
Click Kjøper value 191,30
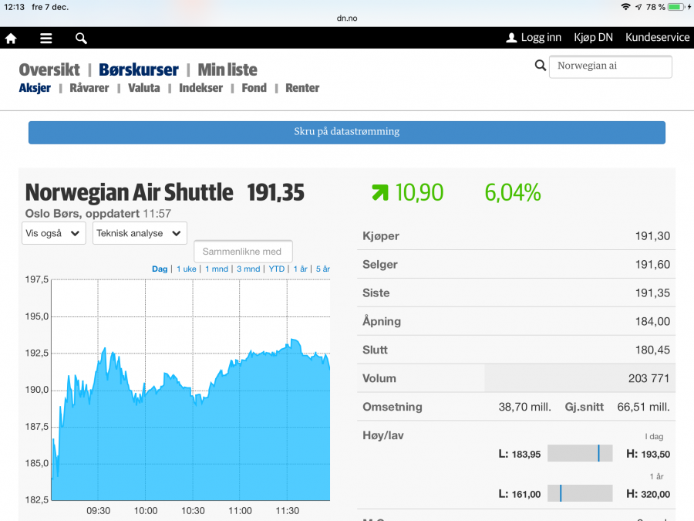point(652,235)
